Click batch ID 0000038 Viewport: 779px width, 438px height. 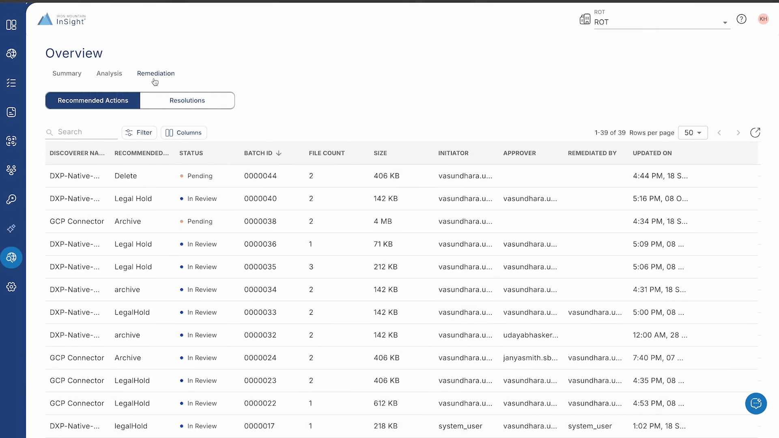[x=260, y=221]
